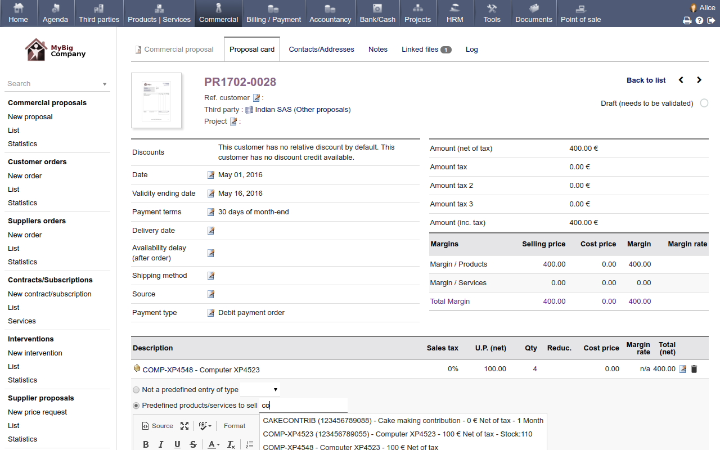Image resolution: width=720 pixels, height=450 pixels.
Task: Open spell check dropdown in editor
Action: (204, 426)
